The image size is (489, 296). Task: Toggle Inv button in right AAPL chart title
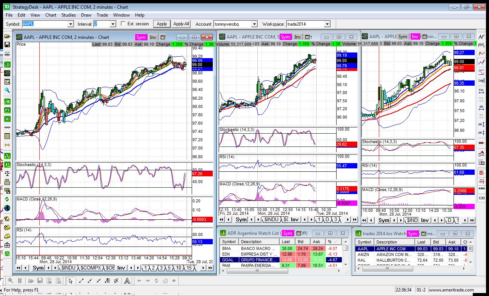pos(415,37)
